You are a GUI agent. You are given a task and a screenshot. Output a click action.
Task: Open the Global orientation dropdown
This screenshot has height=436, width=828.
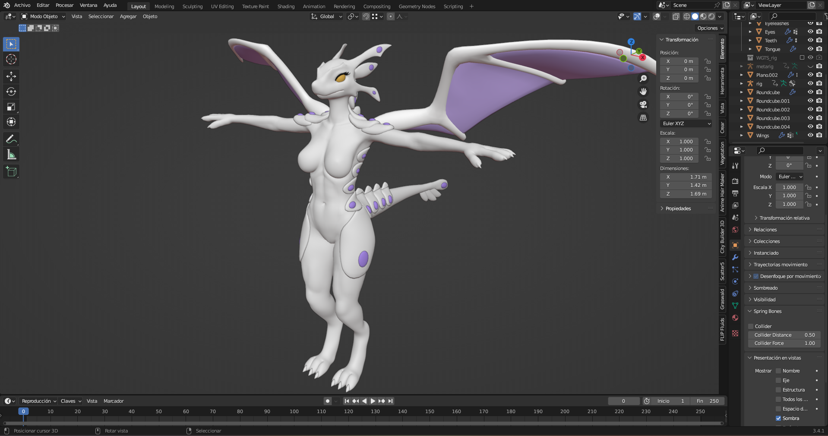coord(326,16)
